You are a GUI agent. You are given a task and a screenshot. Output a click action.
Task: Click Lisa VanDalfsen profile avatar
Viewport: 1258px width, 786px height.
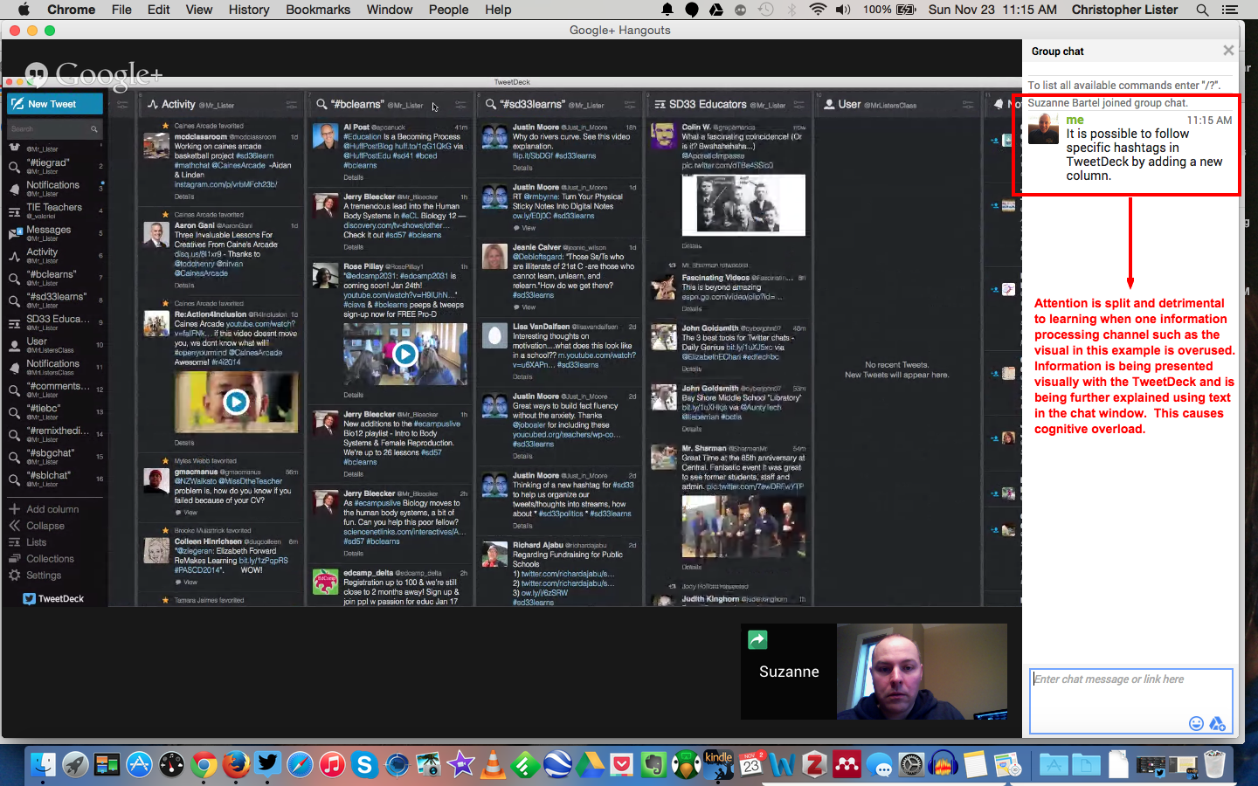(495, 336)
